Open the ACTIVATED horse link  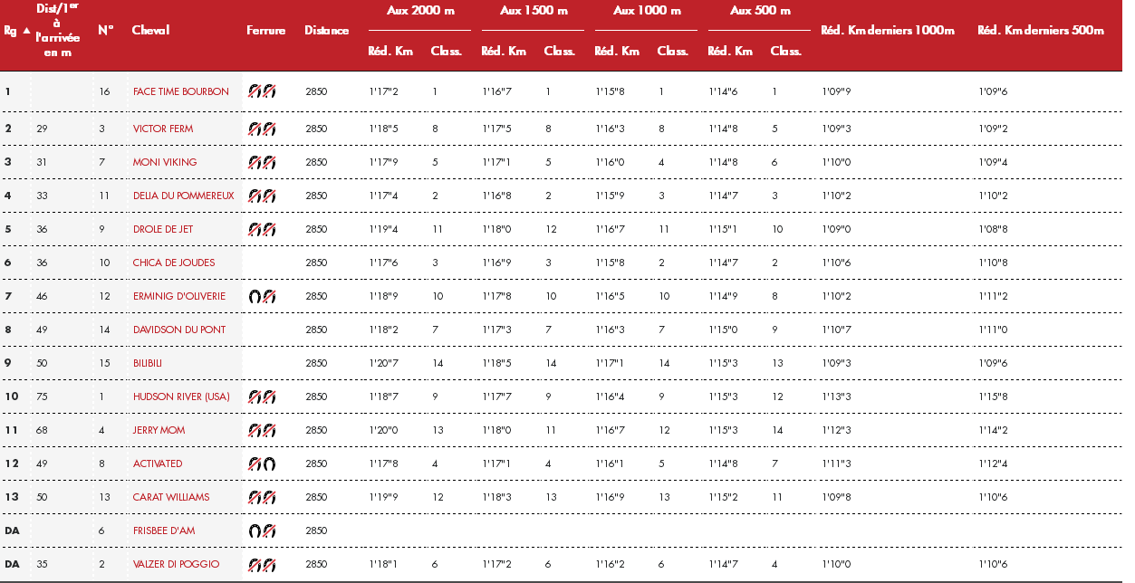158,464
